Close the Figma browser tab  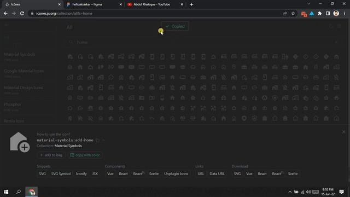[x=120, y=4]
